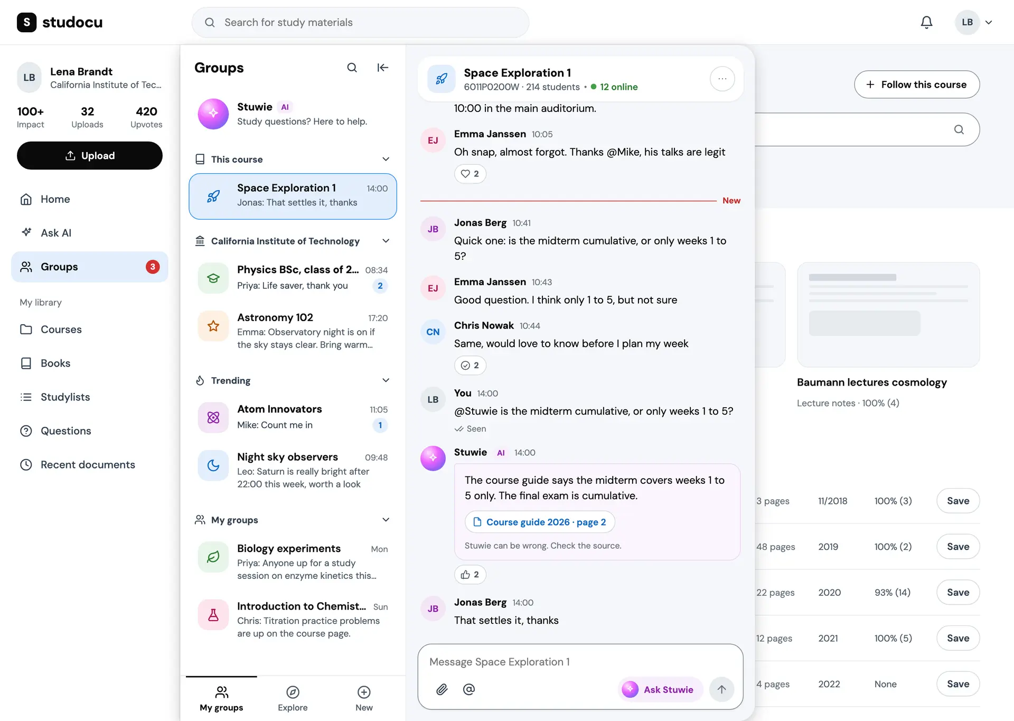The width and height of the screenshot is (1014, 721).
Task: Open Recent documents in the sidebar
Action: [90, 465]
